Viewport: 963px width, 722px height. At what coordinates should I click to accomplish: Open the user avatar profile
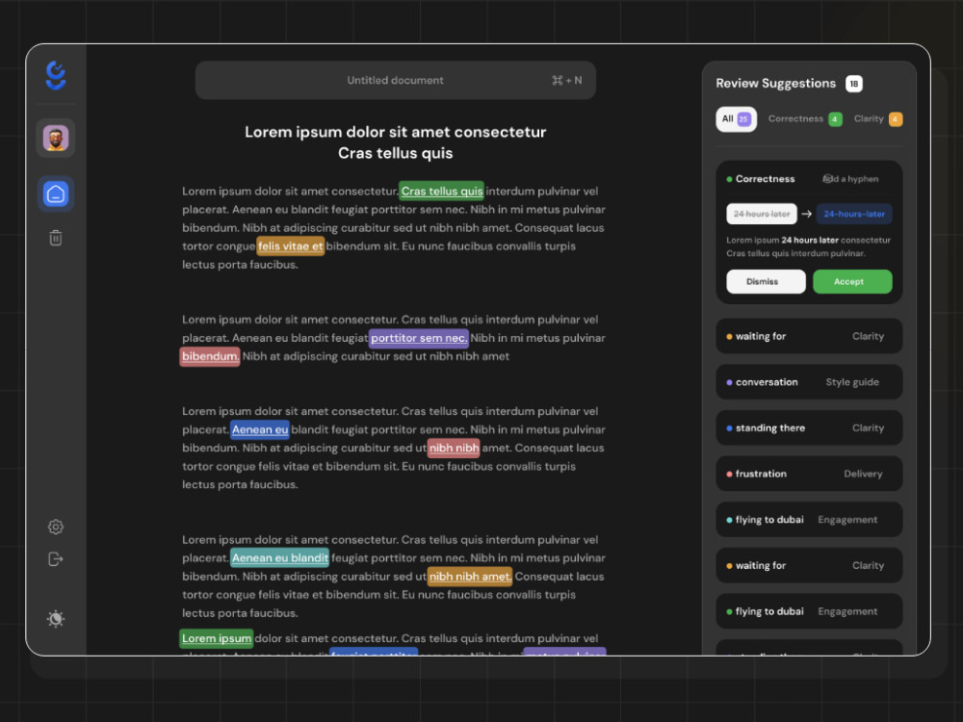coord(56,138)
